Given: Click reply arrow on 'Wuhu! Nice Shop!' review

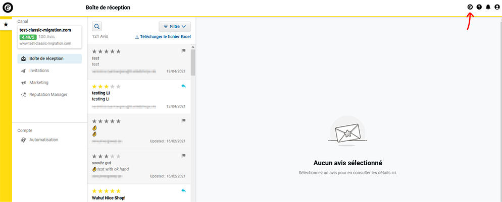Looking at the screenshot, I should tap(184, 191).
